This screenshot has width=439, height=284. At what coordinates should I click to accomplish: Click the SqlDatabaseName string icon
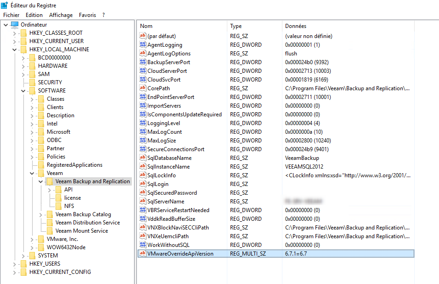point(143,158)
